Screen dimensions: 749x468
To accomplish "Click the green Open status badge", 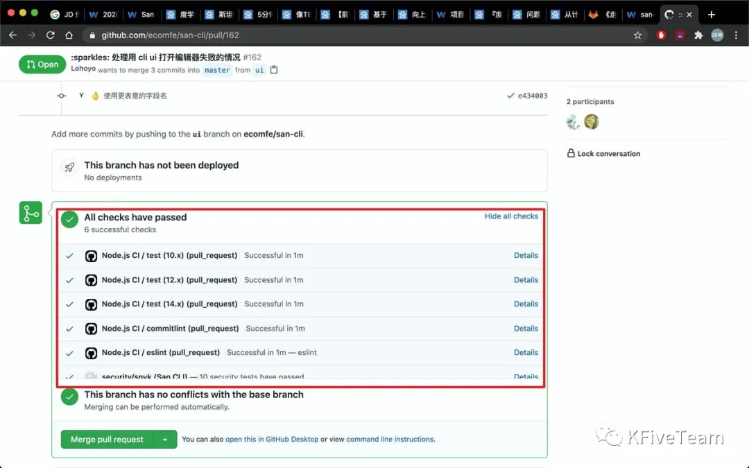I will (42, 64).
